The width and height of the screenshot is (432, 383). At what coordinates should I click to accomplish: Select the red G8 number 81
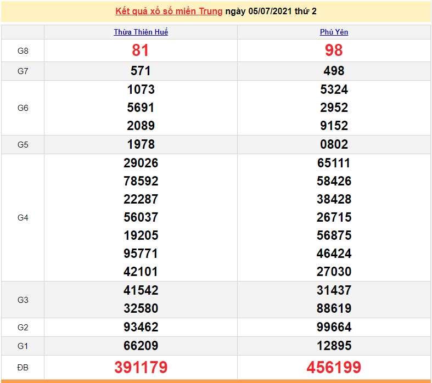[141, 50]
